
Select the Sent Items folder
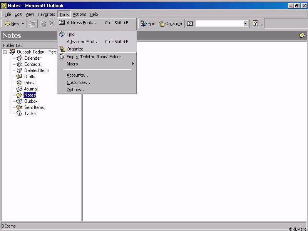[x=34, y=107]
